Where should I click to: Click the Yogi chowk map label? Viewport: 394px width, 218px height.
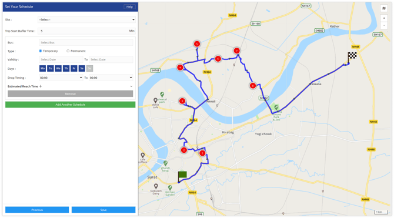coord(263,134)
